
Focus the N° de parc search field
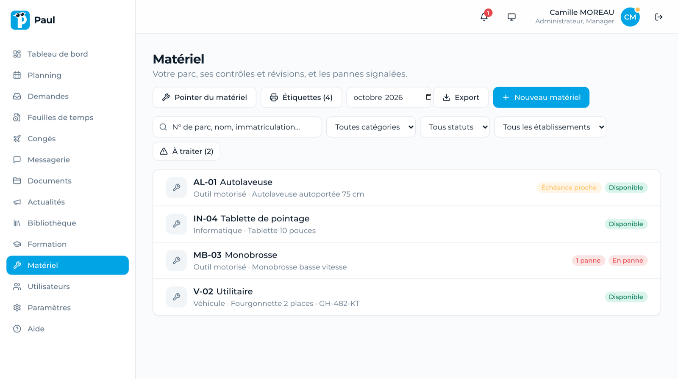tap(237, 127)
